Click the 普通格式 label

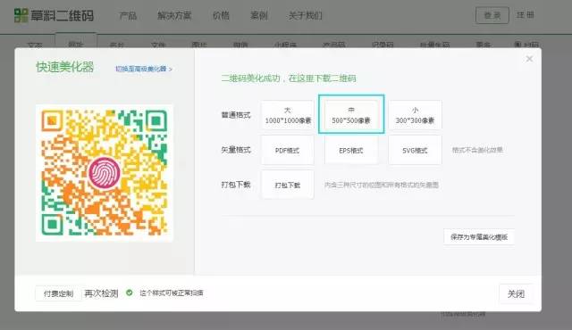click(x=236, y=115)
